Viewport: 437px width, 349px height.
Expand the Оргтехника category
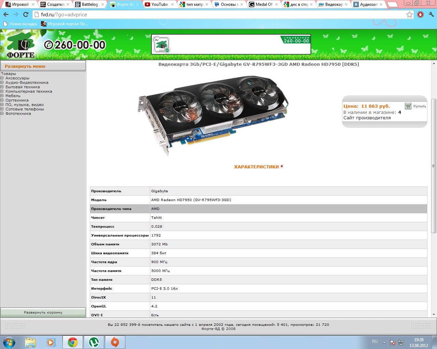tap(2, 100)
